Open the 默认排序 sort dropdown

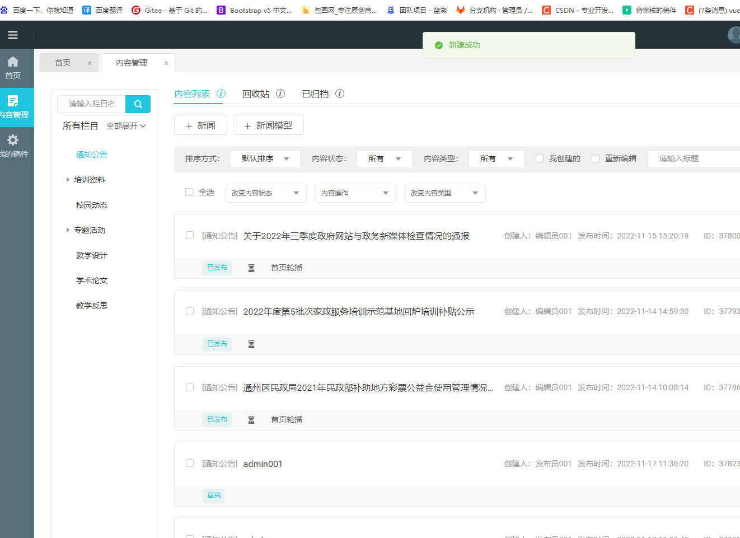click(265, 159)
